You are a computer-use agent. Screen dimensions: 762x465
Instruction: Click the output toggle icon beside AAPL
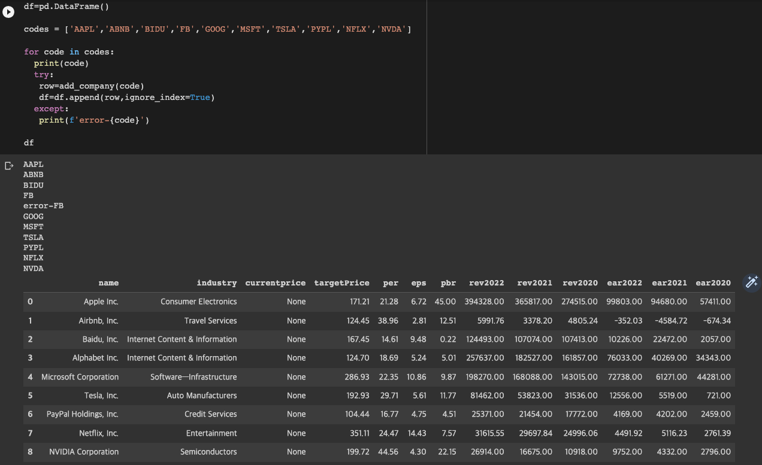9,165
